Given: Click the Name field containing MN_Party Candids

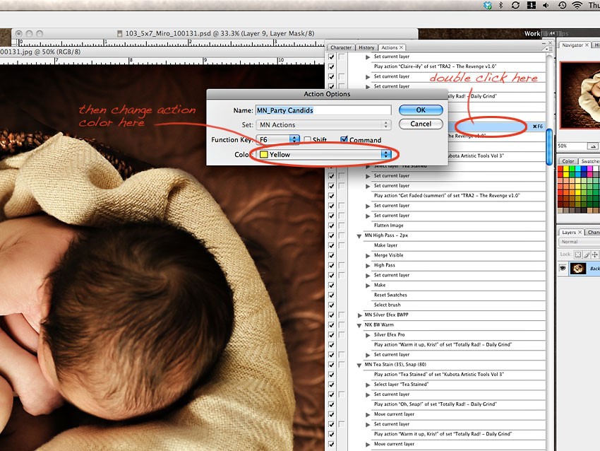Looking at the screenshot, I should (x=323, y=110).
